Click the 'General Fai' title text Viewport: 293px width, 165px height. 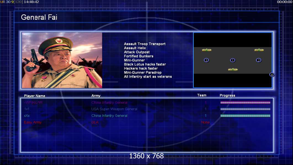[39, 17]
